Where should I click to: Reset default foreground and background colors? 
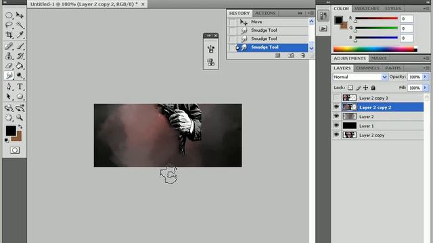coord(7,140)
